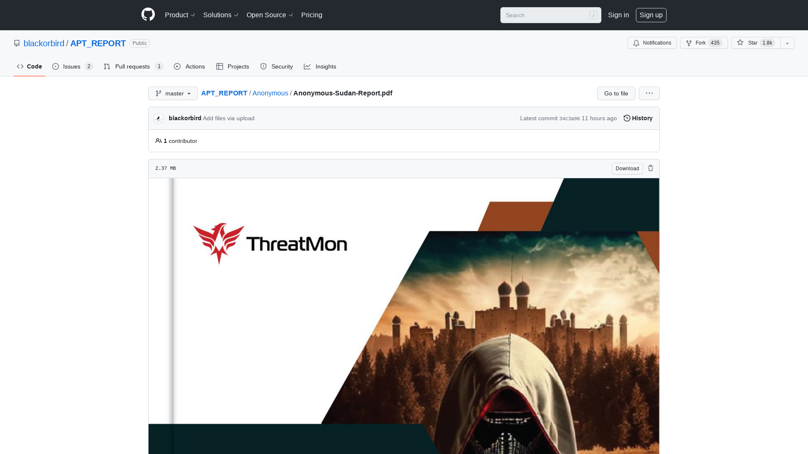Click the Security tab icon
This screenshot has height=454, width=808.
click(263, 66)
